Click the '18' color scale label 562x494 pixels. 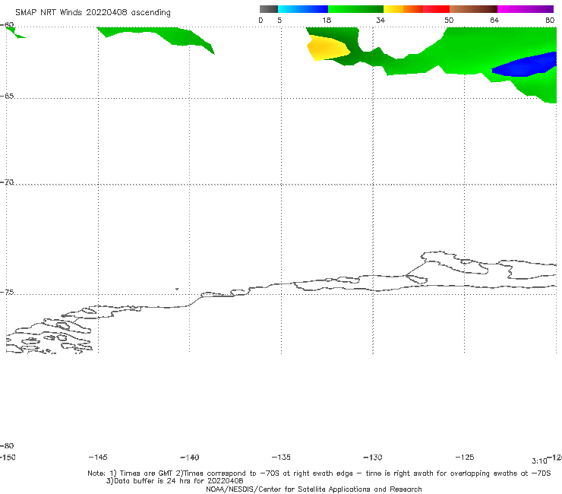tap(327, 21)
